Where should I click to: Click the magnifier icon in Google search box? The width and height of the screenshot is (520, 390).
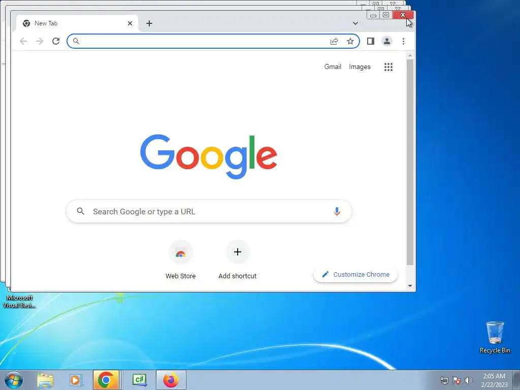[x=80, y=211]
